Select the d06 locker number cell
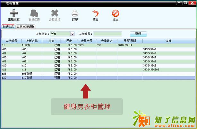 pos(12,49)
